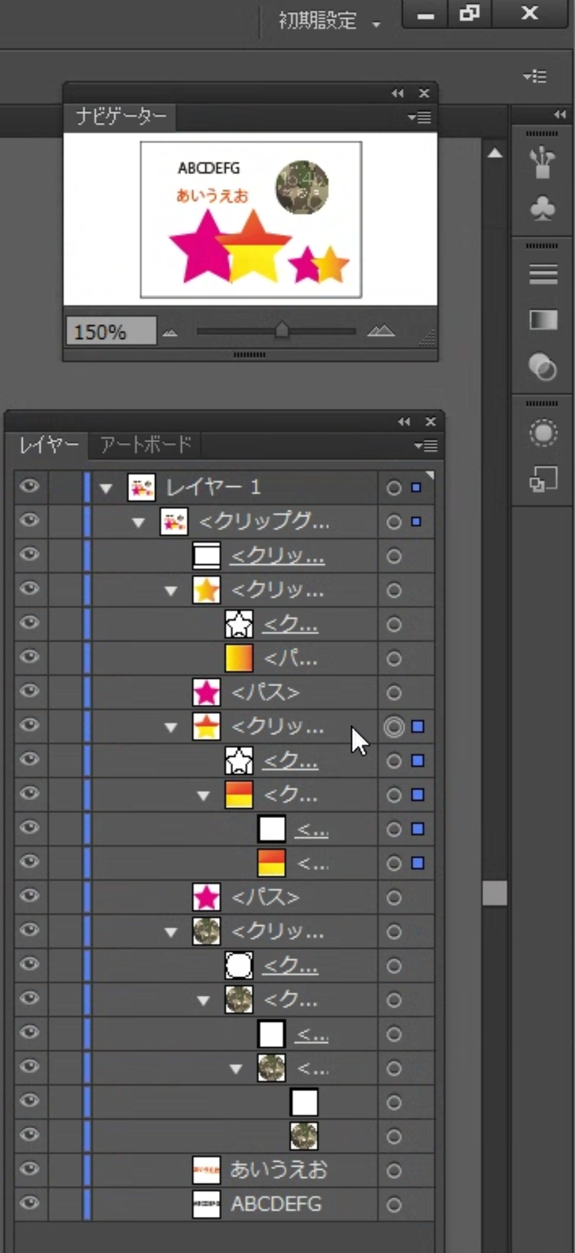The width and height of the screenshot is (575, 1253).
Task: Hide レイヤー 1 using its eye icon
Action: pos(29,486)
